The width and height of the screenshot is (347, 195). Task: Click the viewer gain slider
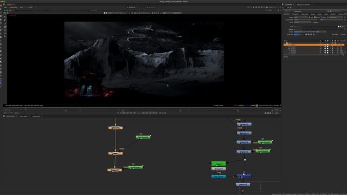53,10
